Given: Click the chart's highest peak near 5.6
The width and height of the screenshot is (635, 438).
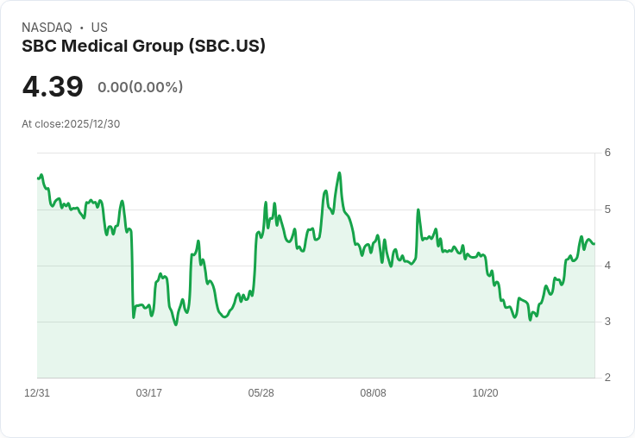Looking at the screenshot, I should coord(339,173).
